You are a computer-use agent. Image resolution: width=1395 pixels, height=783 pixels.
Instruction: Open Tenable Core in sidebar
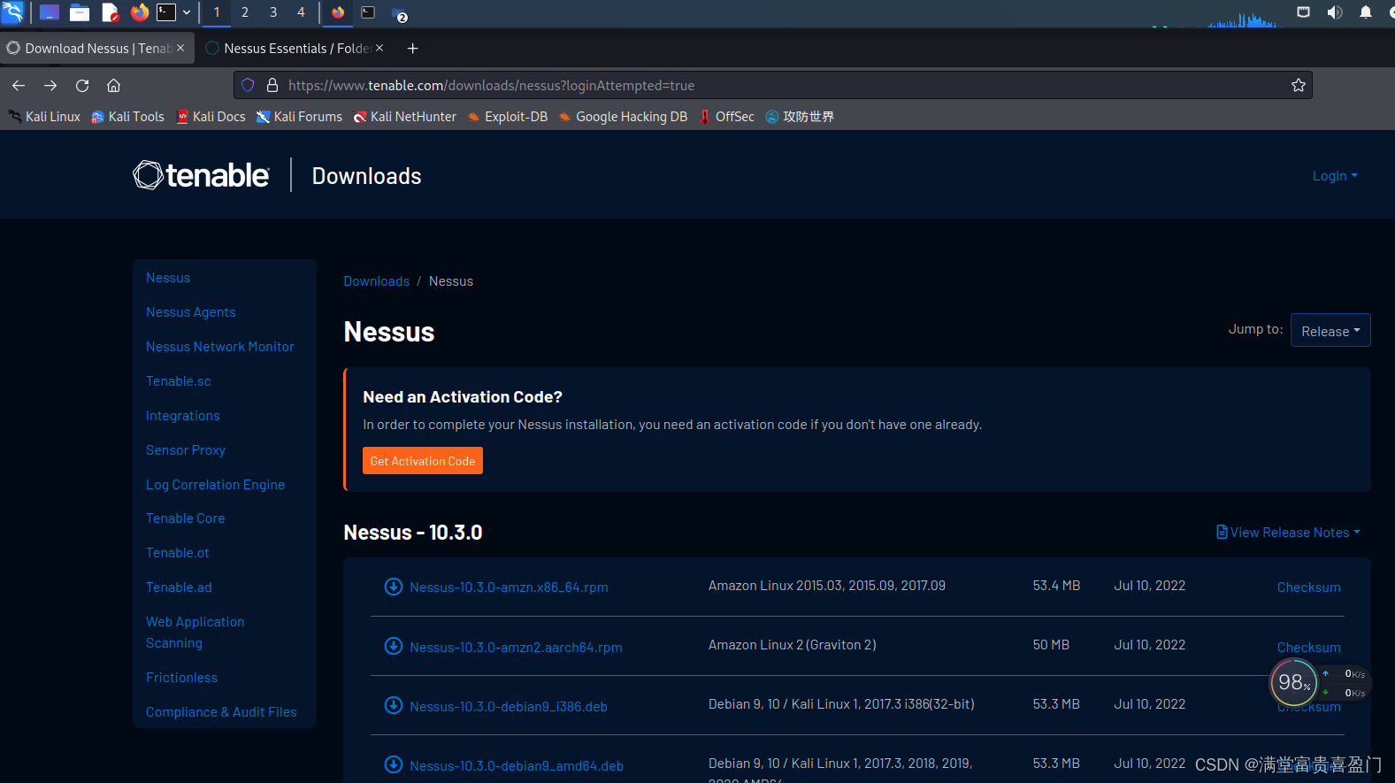pos(185,518)
